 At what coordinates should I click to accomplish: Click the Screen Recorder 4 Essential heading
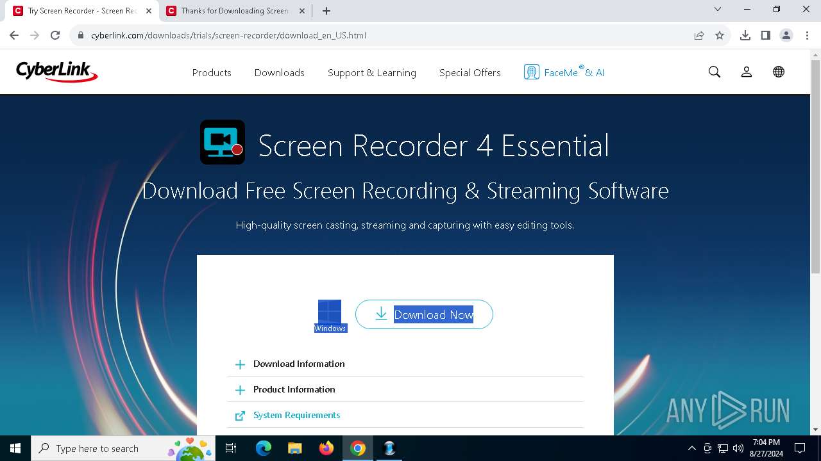pyautogui.click(x=434, y=145)
